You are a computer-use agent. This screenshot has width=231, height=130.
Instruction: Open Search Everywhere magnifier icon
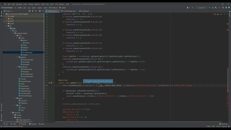click(223, 8)
